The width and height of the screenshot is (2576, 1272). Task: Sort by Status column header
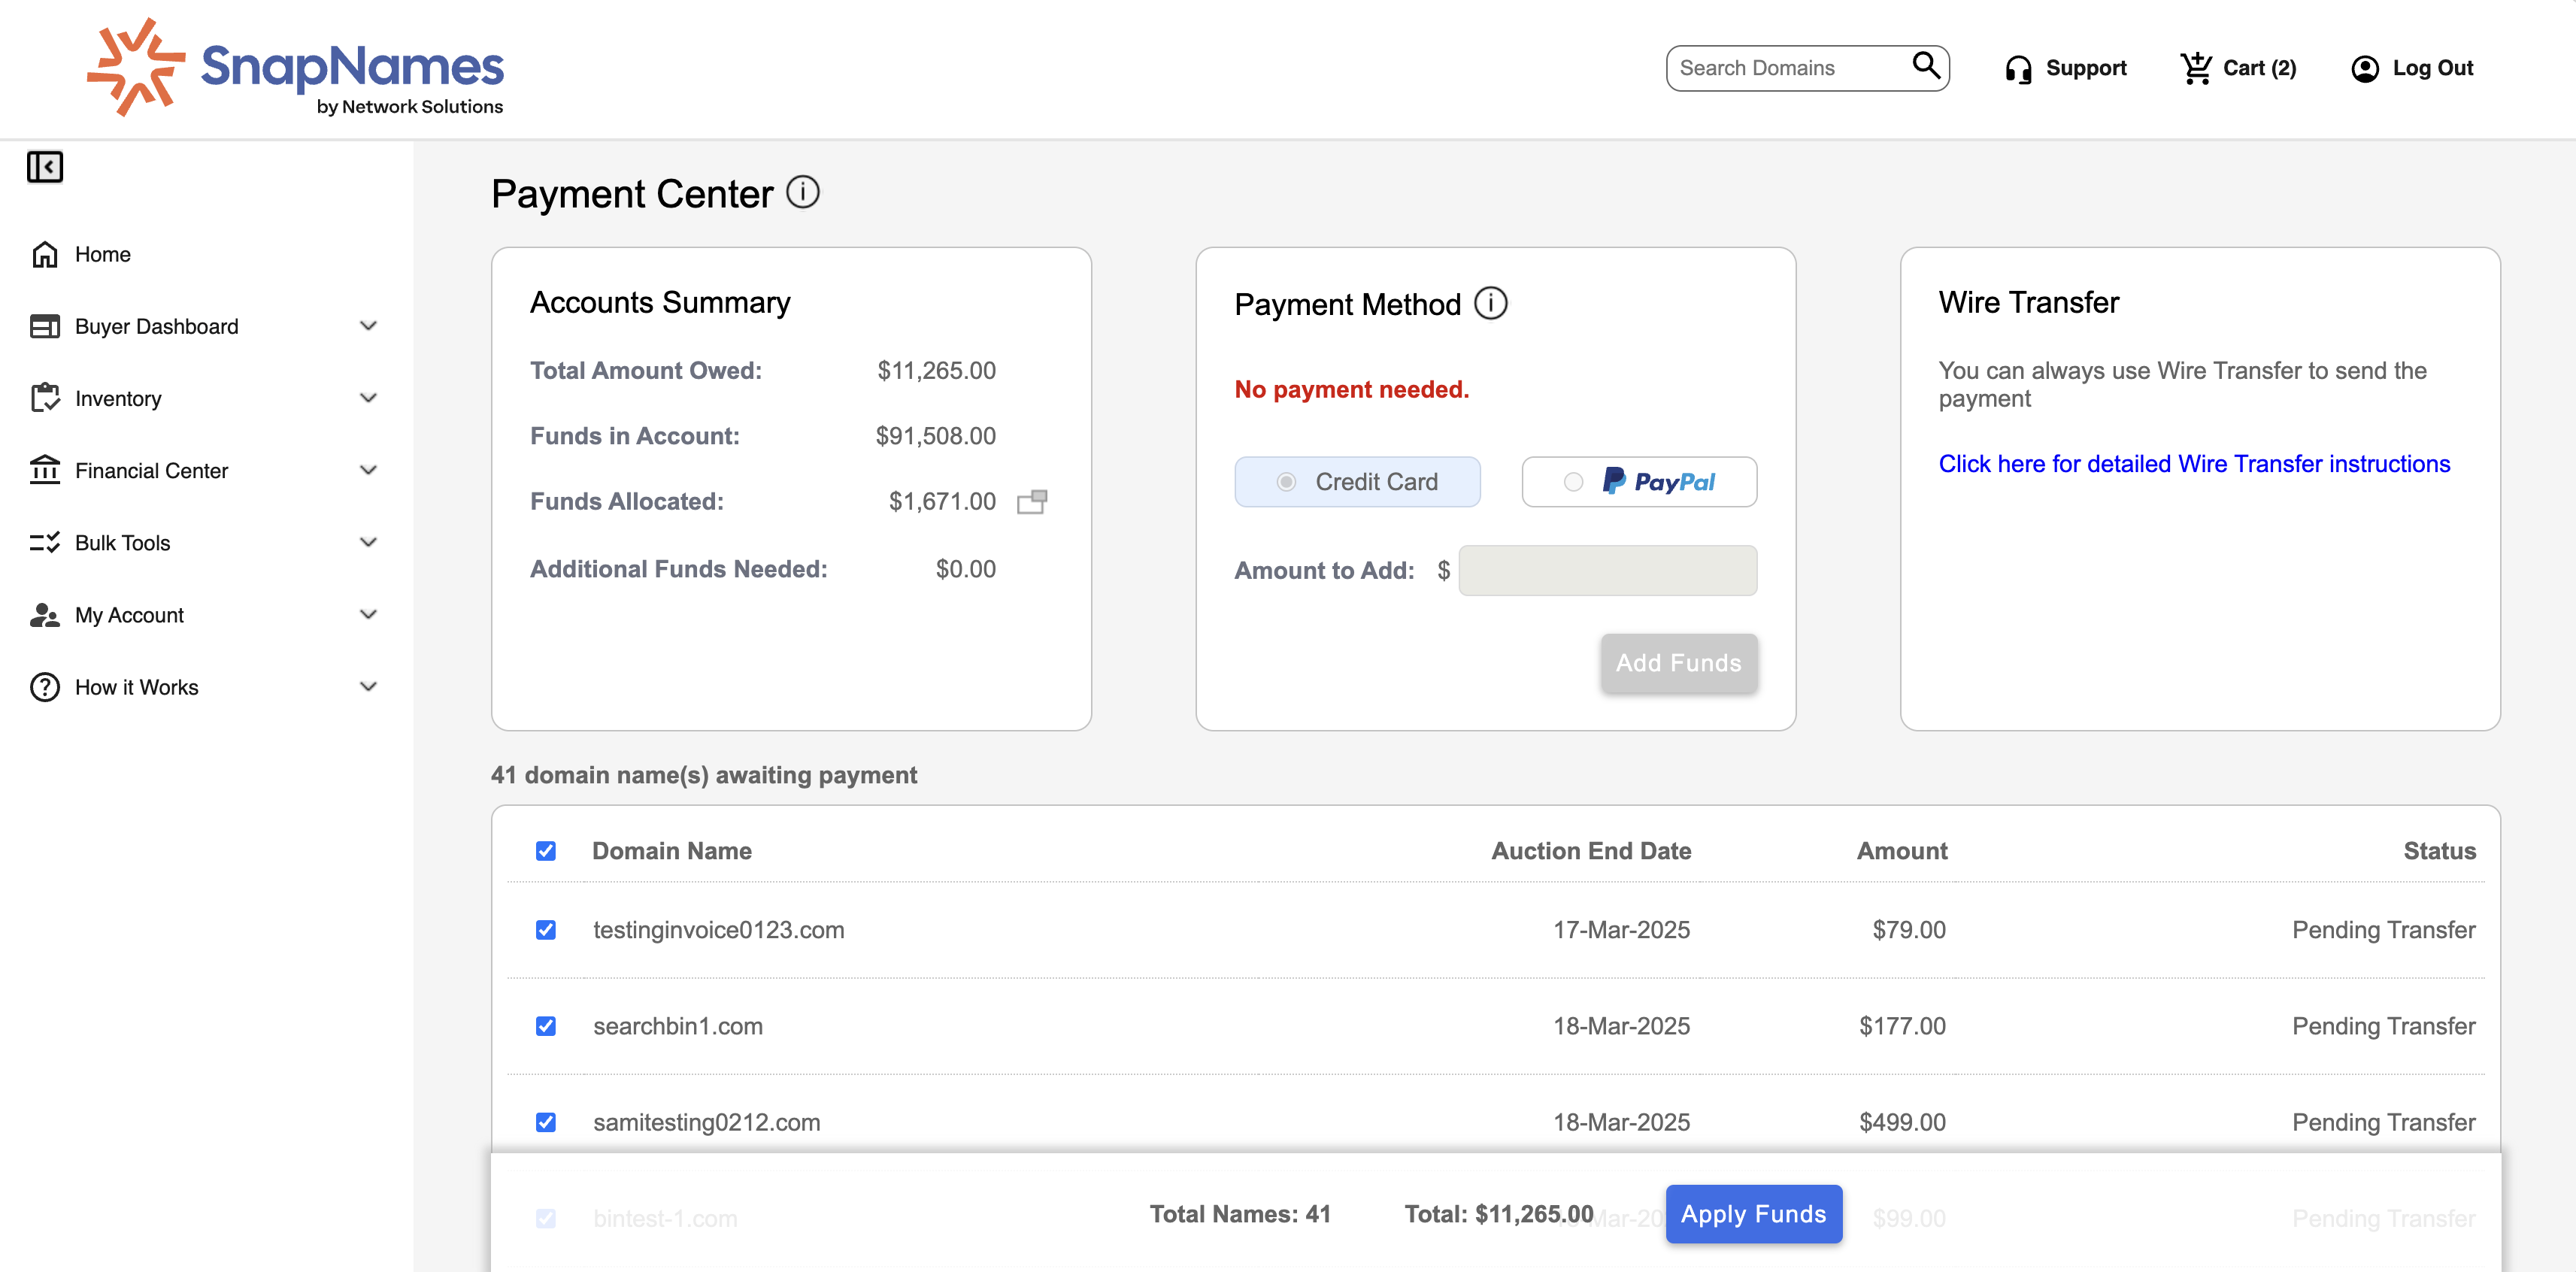pos(2439,851)
